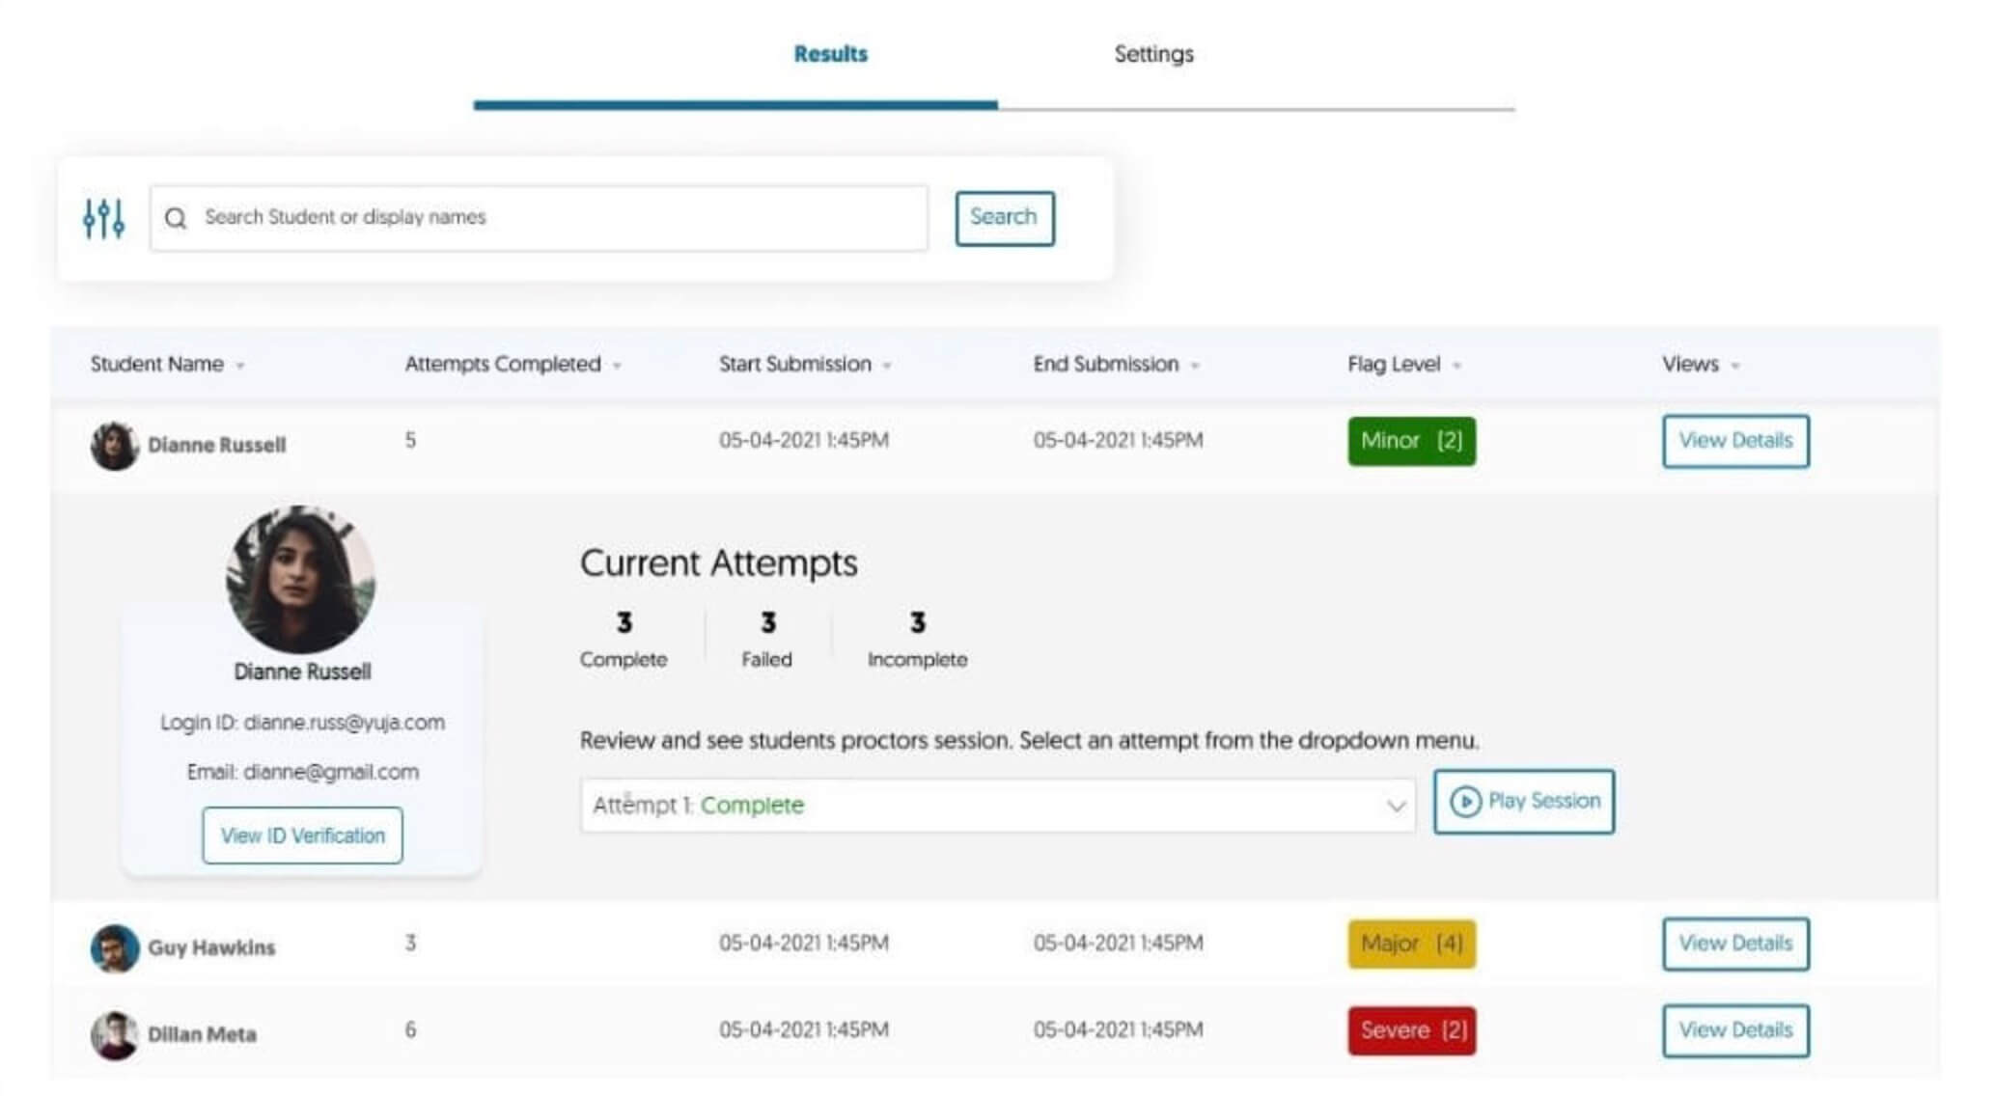1996x1096 pixels.
Task: Sort by Attempts Completed column
Action: (513, 364)
